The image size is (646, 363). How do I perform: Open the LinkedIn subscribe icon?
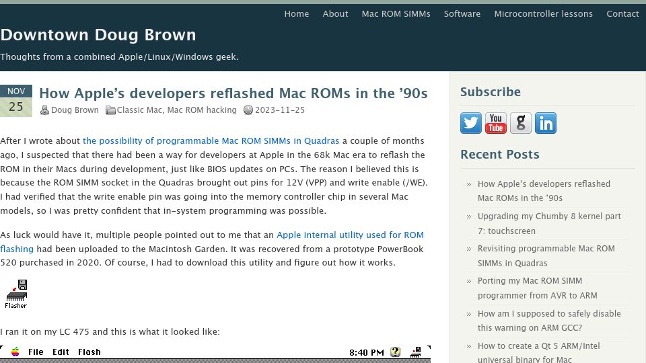[546, 123]
